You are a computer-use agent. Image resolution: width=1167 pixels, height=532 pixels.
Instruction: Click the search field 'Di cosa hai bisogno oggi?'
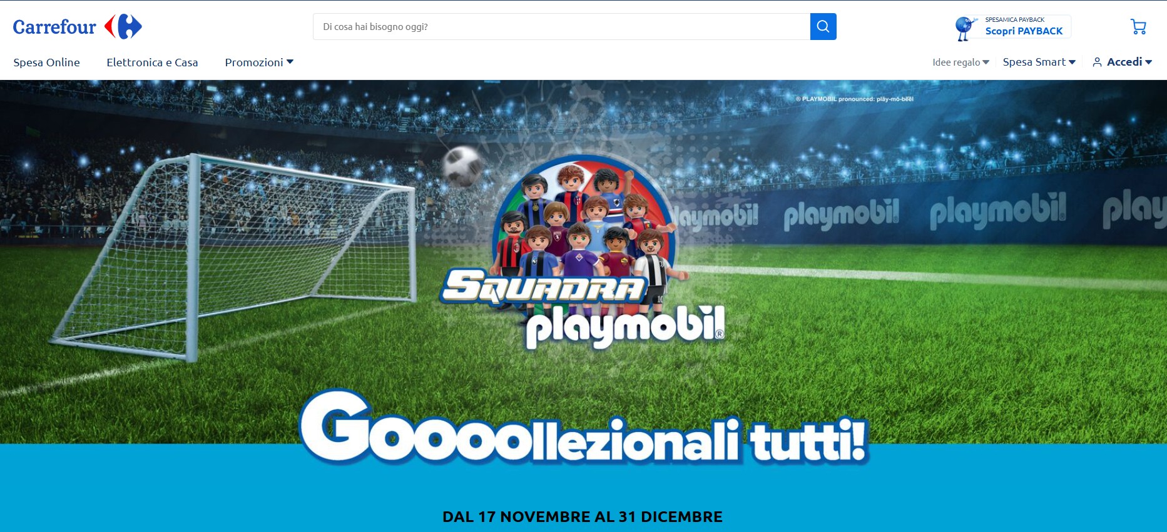[x=561, y=27]
